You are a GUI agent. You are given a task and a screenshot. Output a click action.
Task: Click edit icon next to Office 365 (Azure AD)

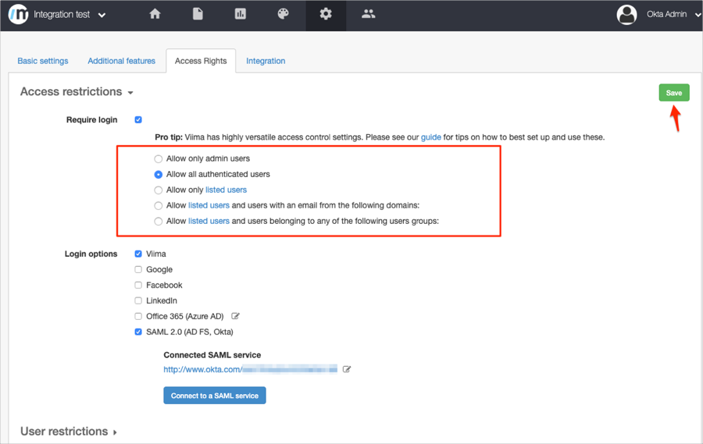[236, 316]
